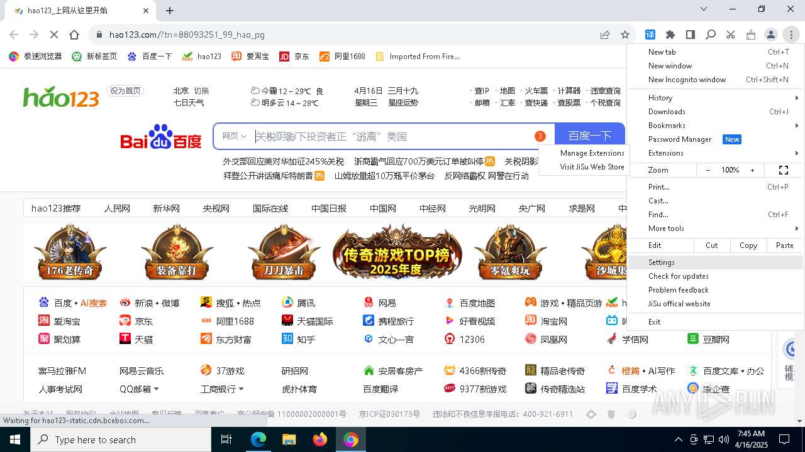The image size is (805, 452).
Task: Click Manage Extensions in submenu
Action: tap(584, 153)
